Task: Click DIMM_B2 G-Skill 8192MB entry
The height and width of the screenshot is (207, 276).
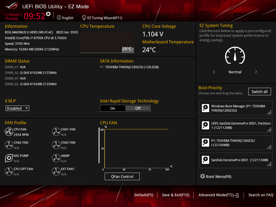Action: 31,84
